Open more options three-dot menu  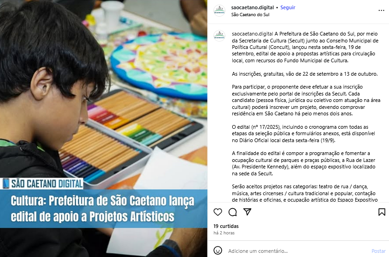pyautogui.click(x=381, y=11)
